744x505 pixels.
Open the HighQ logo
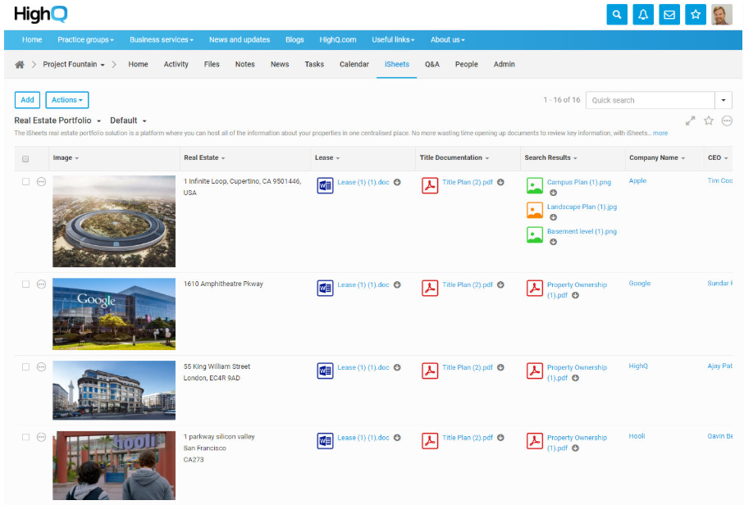[x=41, y=15]
